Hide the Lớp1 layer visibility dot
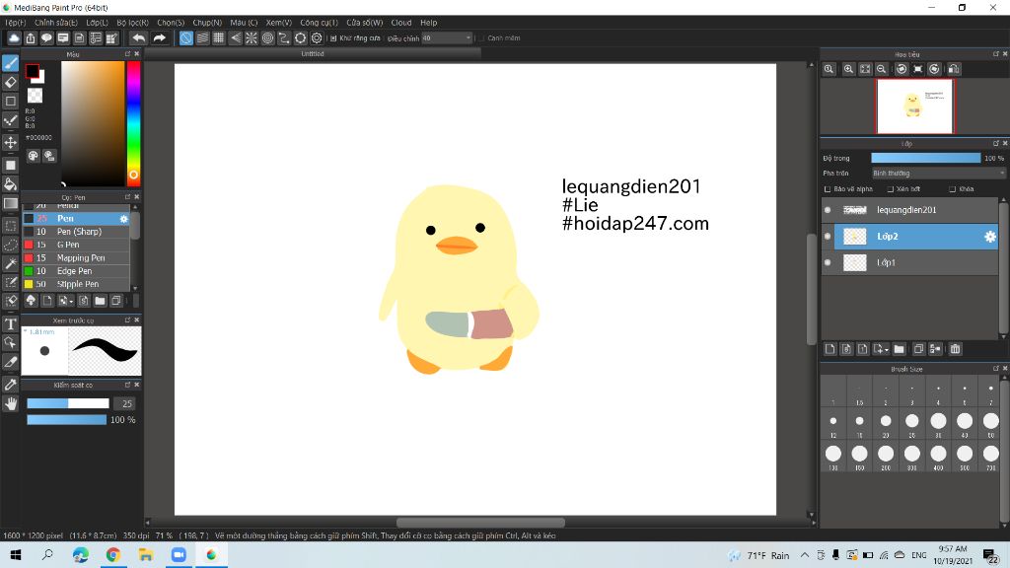This screenshot has width=1010, height=568. tap(828, 261)
